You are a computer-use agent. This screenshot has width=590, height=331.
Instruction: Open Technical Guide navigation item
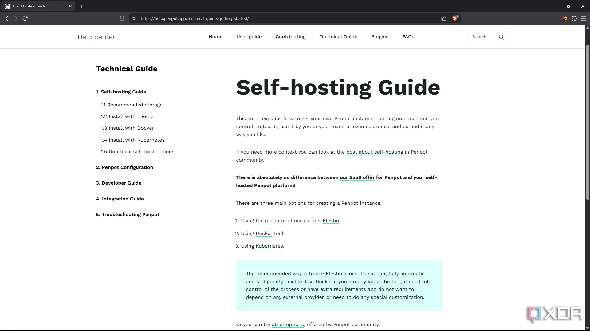(338, 37)
